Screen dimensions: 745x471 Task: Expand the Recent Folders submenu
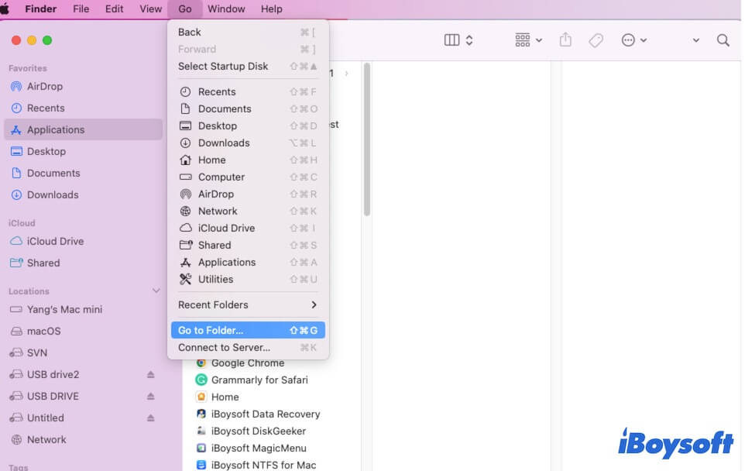pos(248,304)
